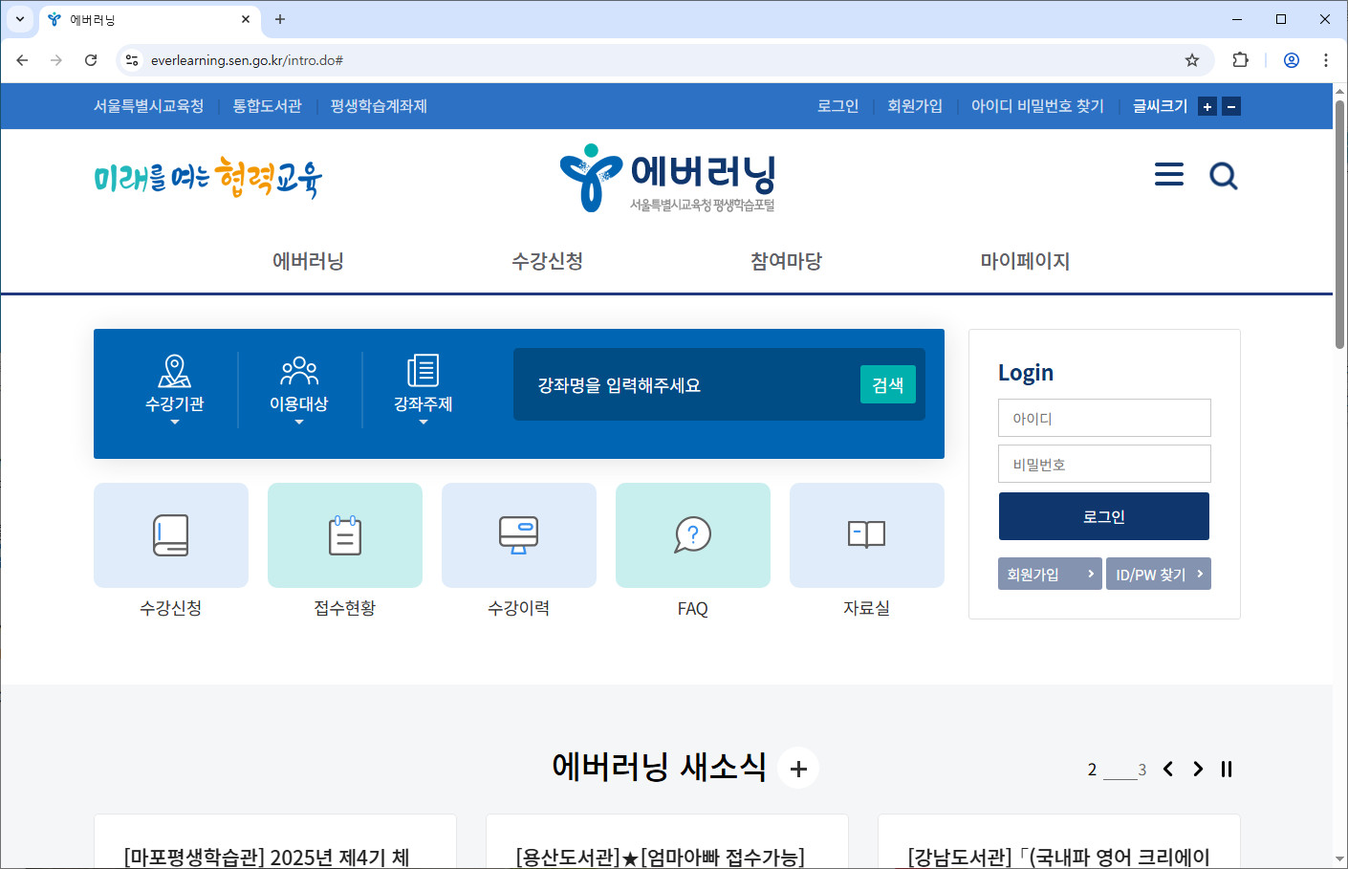The image size is (1348, 869).
Task: Reload the page
Action: pyautogui.click(x=91, y=60)
